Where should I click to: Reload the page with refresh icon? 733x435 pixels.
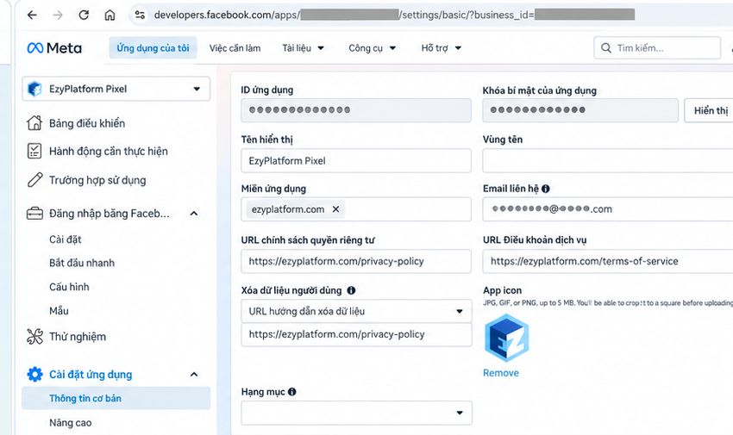pos(84,15)
